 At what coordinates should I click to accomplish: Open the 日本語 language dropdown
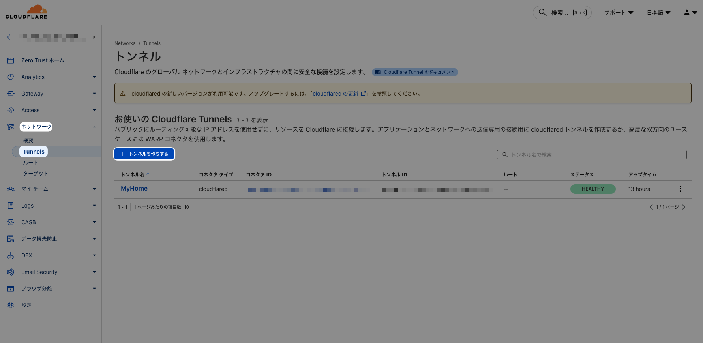[x=659, y=13]
